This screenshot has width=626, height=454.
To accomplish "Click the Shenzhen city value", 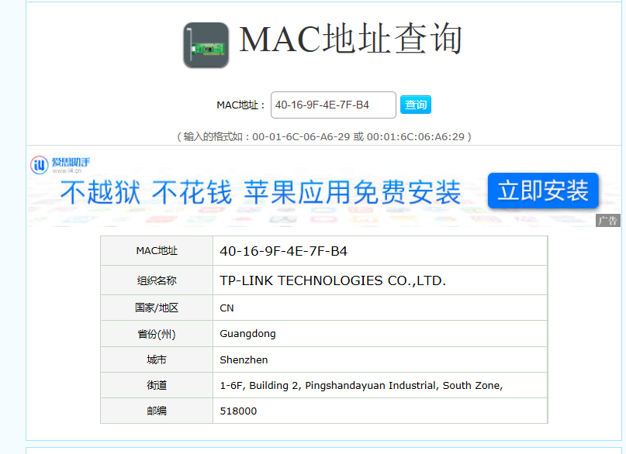I will coord(244,360).
